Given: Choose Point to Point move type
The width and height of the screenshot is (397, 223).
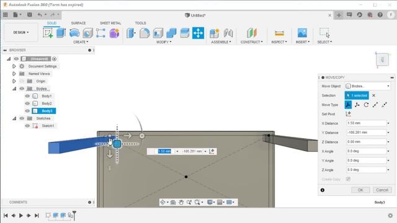Looking at the screenshot, I should 375,105.
